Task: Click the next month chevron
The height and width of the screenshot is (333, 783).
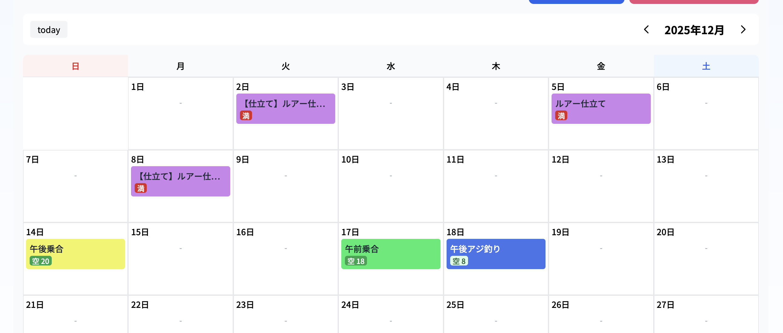Action: (x=743, y=29)
